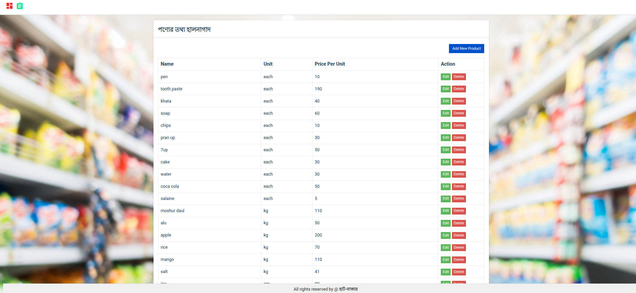Edit the alu product row
This screenshot has height=293, width=636.
[x=446, y=223]
